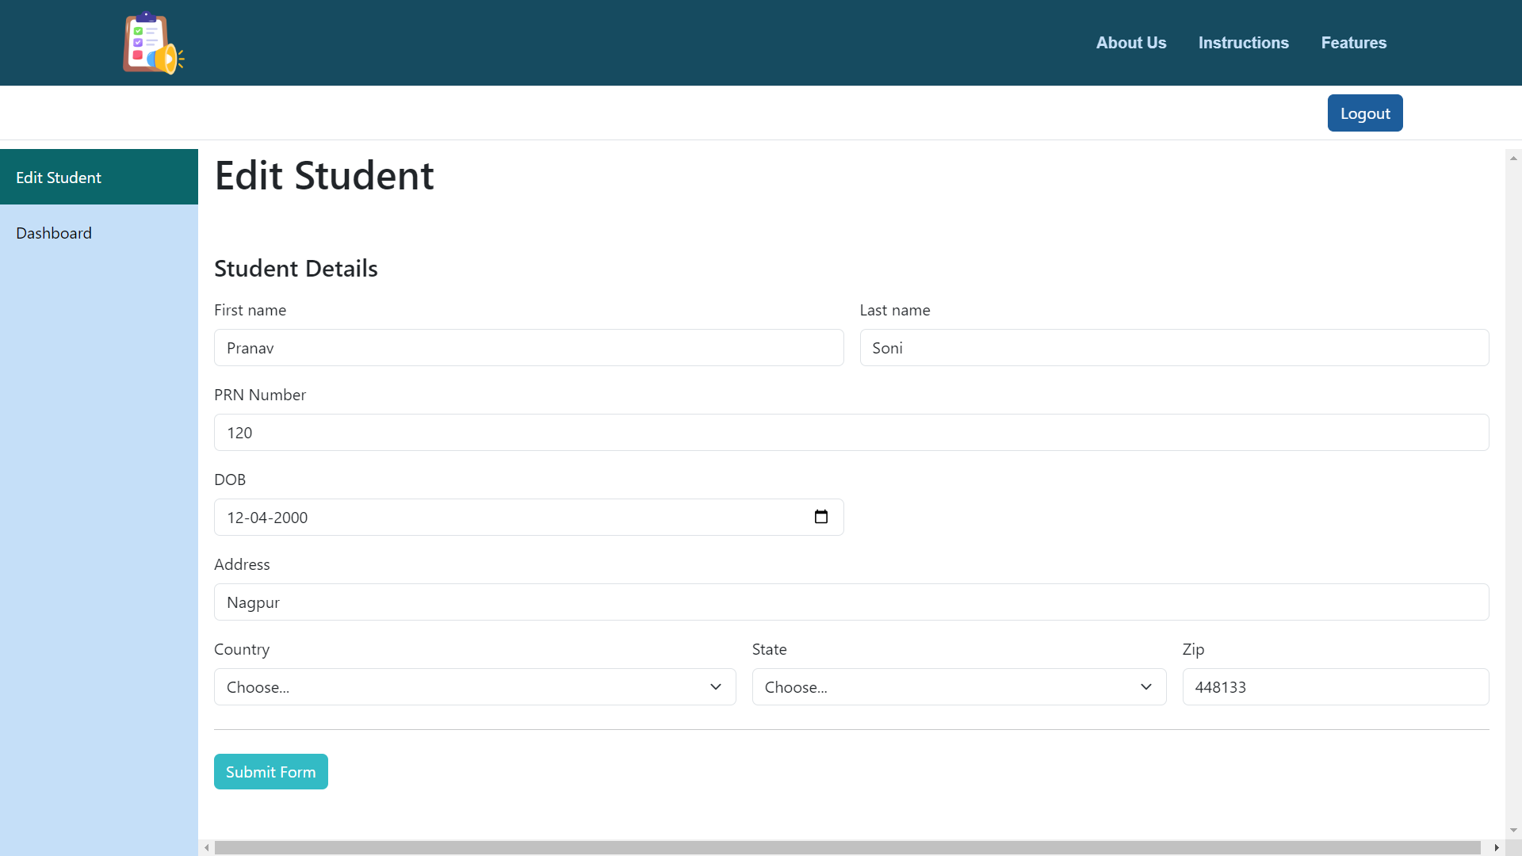Open the Instructions nav item
This screenshot has width=1522, height=856.
[x=1243, y=43]
